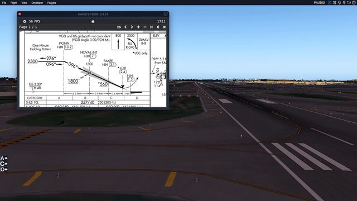Open the Plugins menu
Viewport: 357px width, 201px height.
point(52,3)
